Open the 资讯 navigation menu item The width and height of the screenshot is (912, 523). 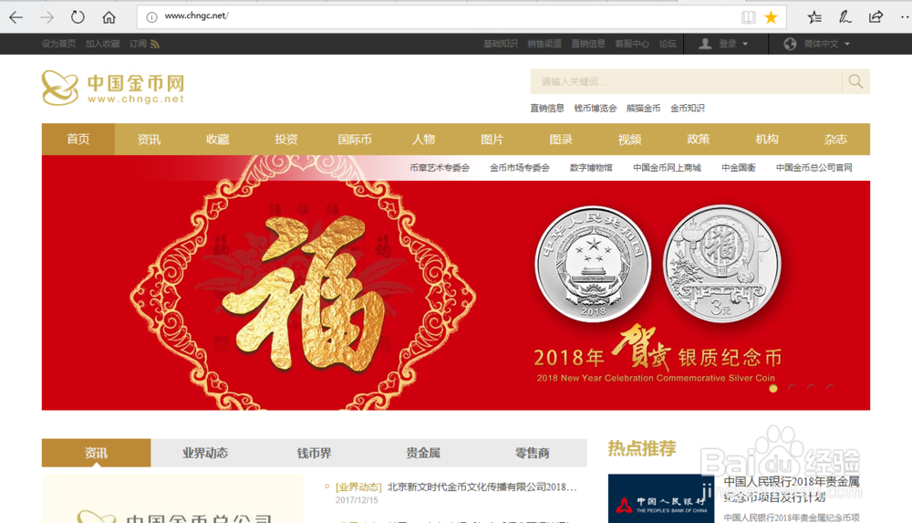click(149, 140)
